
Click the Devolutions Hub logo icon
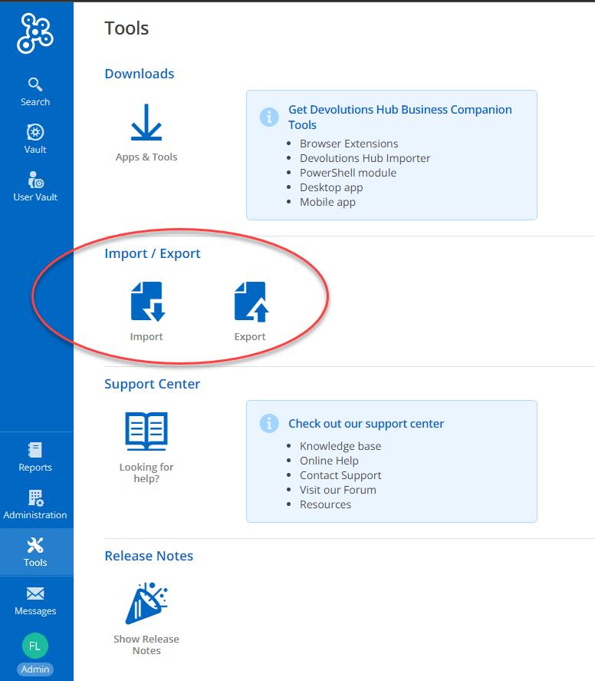pyautogui.click(x=35, y=33)
